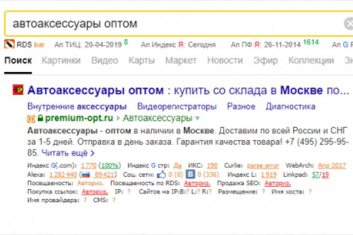Open the Диагностика sitelink
The height and width of the screenshot is (235, 353).
pos(291,106)
